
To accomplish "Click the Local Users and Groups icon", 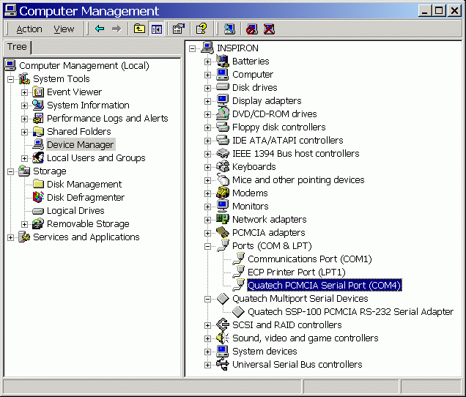I will [38, 157].
